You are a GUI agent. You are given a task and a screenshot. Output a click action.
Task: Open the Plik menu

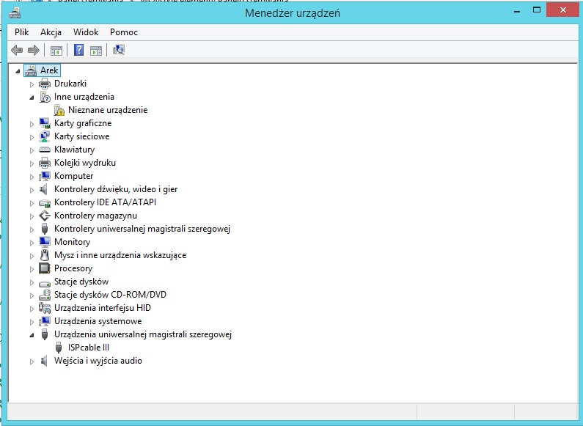click(x=22, y=32)
